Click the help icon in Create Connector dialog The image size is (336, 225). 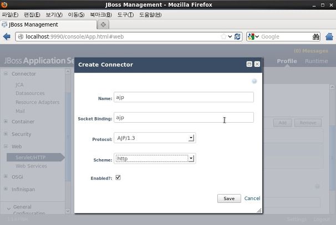254,81
